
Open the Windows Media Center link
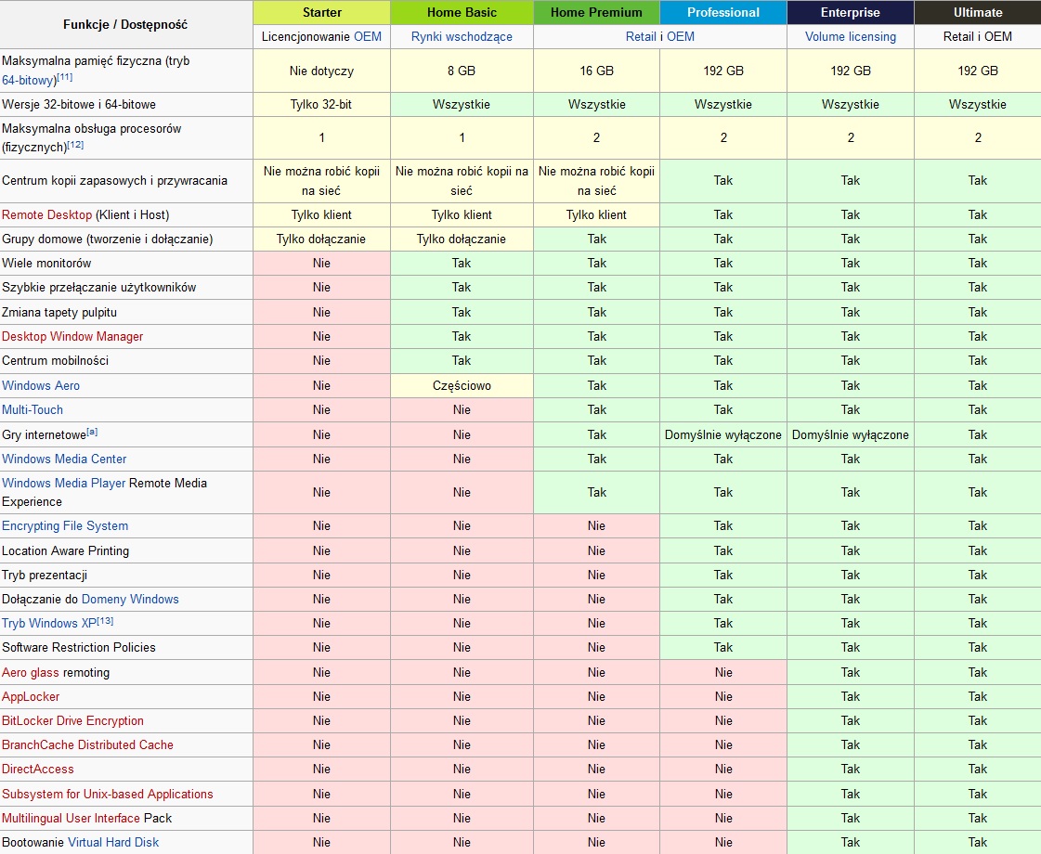click(x=64, y=459)
